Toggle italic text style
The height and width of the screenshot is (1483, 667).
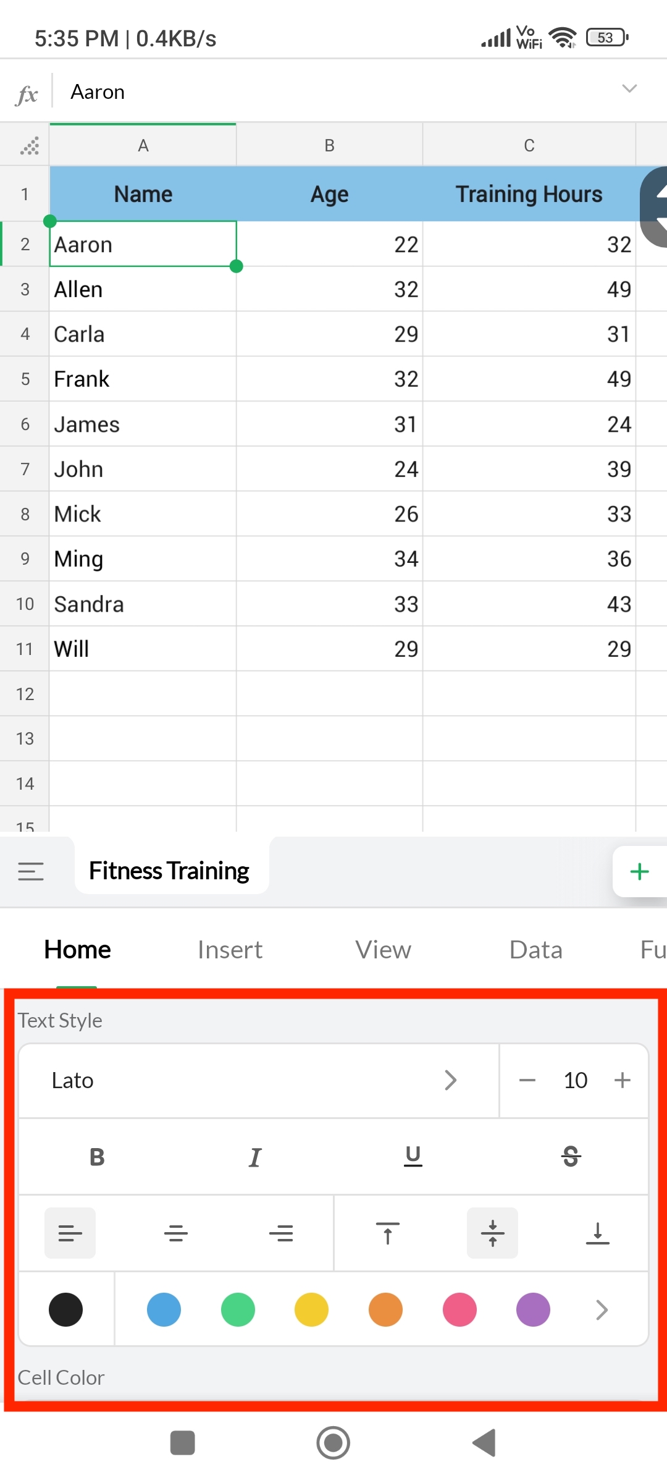click(254, 1157)
